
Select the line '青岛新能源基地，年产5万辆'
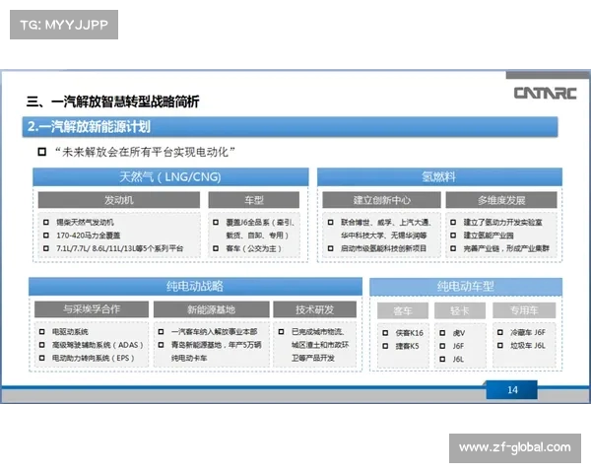216,345
